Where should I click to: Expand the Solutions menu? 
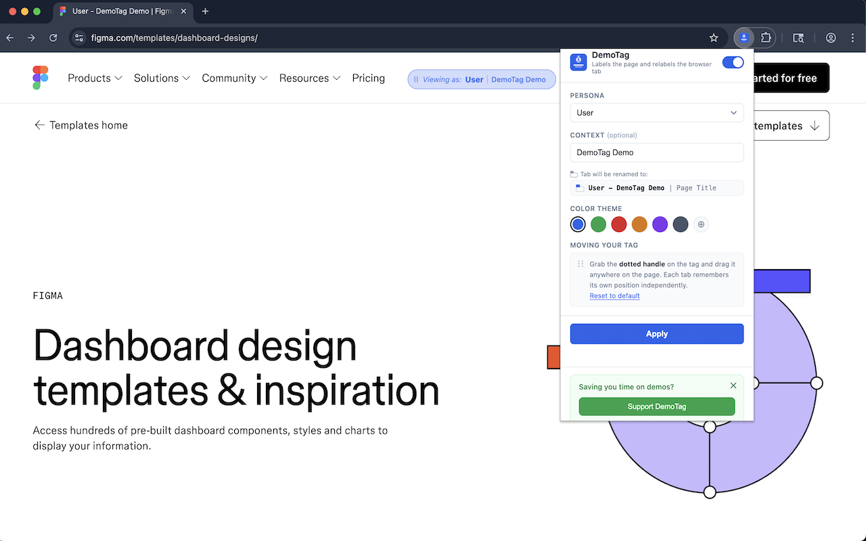[x=162, y=78]
